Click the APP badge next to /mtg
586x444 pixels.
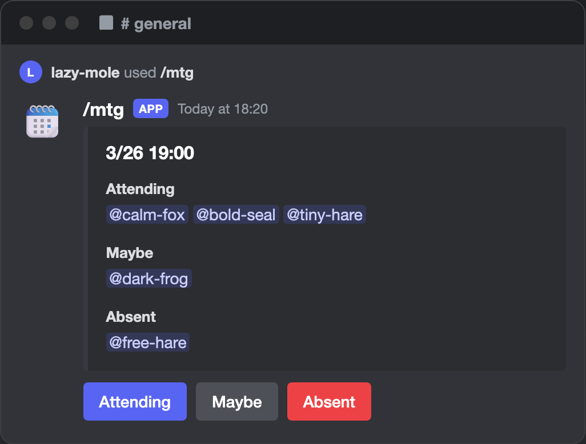click(x=151, y=108)
